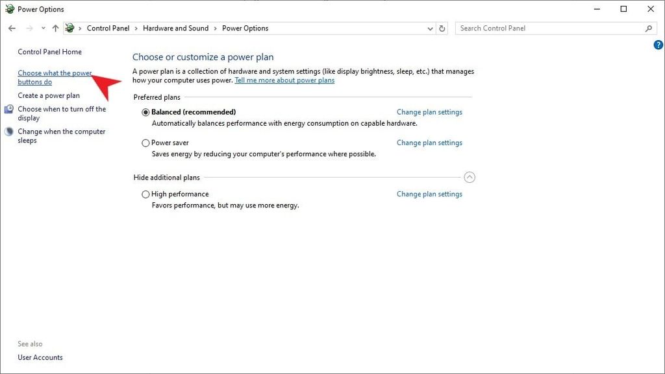Screen dimensions: 665x374
Task: Click the display timer icon in sidebar
Action: pos(9,110)
